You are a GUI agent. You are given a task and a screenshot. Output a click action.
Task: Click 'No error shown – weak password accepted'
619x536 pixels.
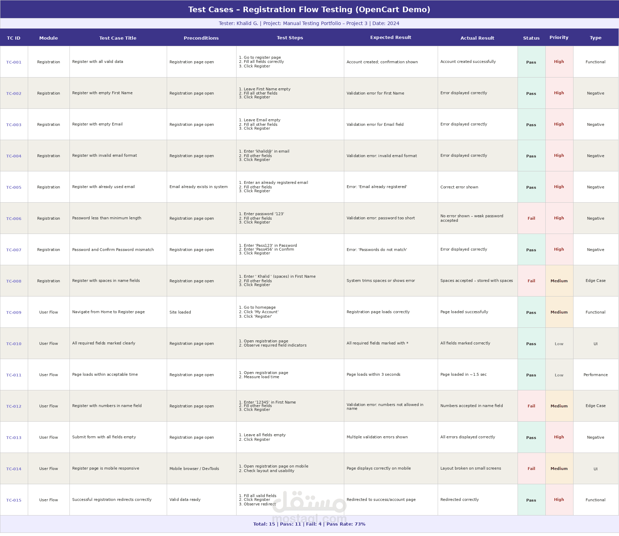[472, 218]
